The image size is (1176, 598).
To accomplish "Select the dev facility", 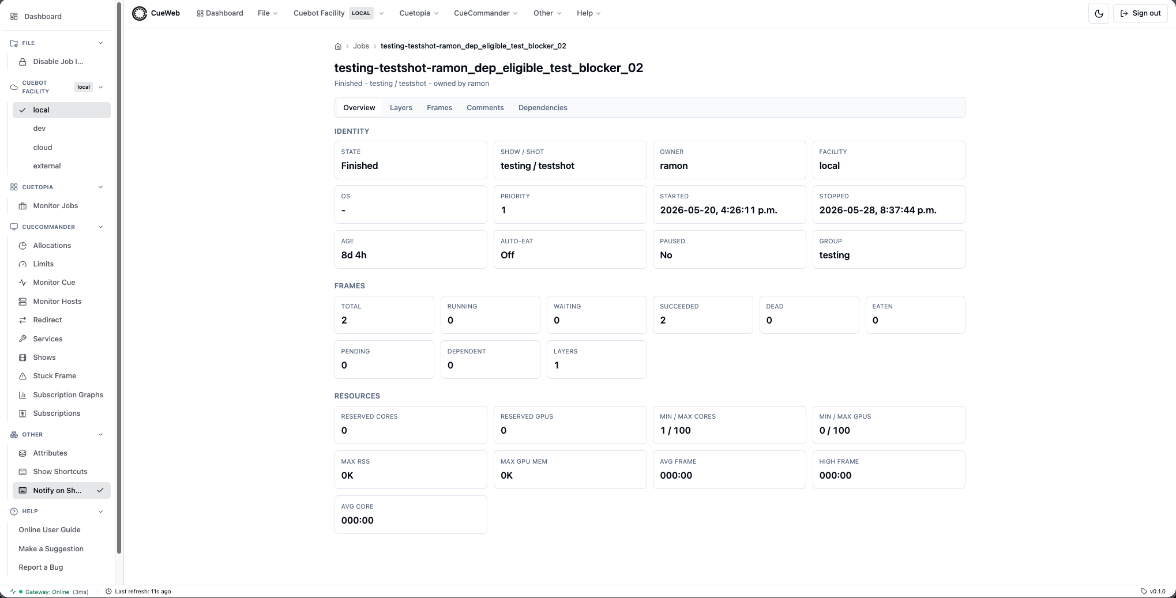I will click(x=62, y=129).
